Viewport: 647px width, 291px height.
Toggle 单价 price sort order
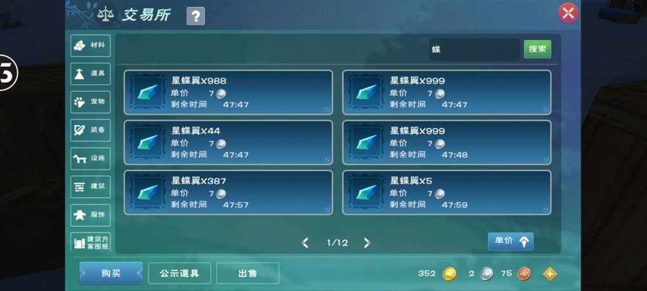click(511, 242)
